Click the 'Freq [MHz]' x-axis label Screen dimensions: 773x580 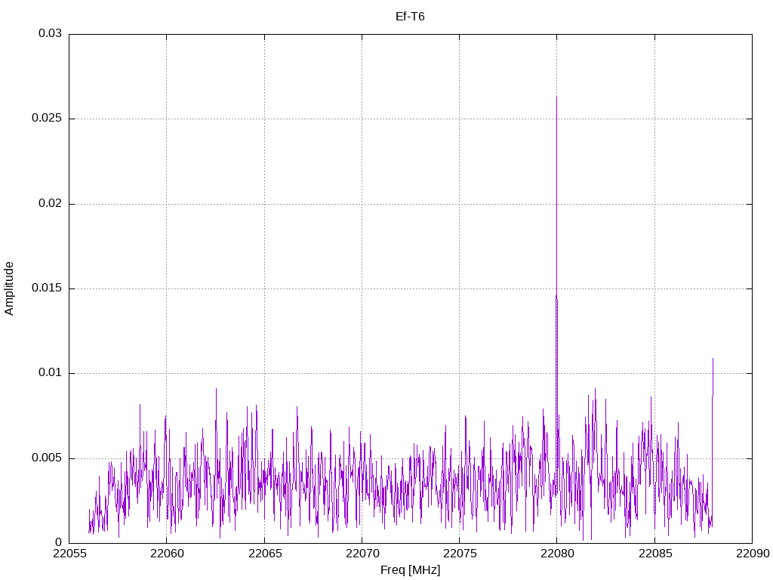coord(410,570)
